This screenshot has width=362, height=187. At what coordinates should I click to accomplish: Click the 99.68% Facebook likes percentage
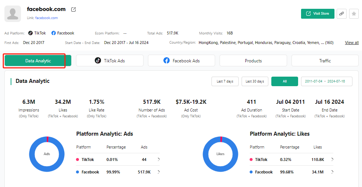(x=287, y=172)
